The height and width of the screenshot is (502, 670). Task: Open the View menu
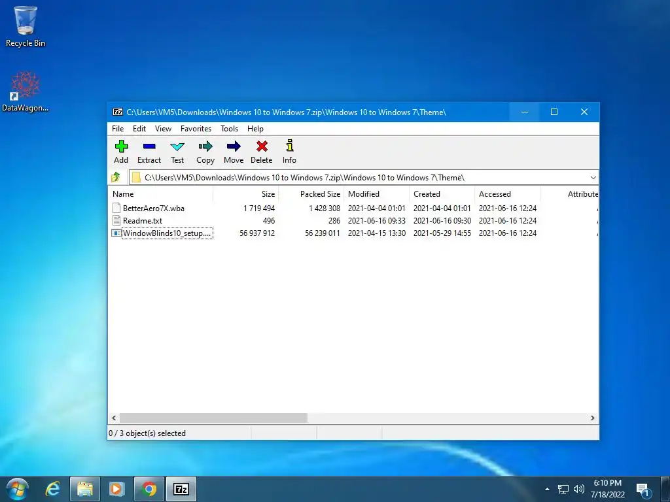point(163,129)
